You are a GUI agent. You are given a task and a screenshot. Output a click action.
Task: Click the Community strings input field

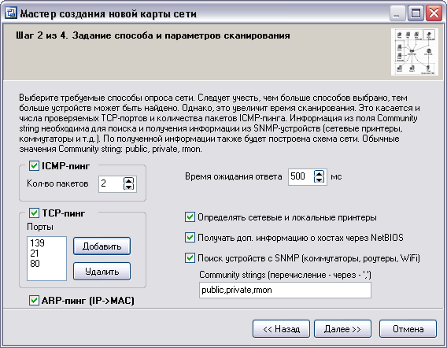[285, 290]
